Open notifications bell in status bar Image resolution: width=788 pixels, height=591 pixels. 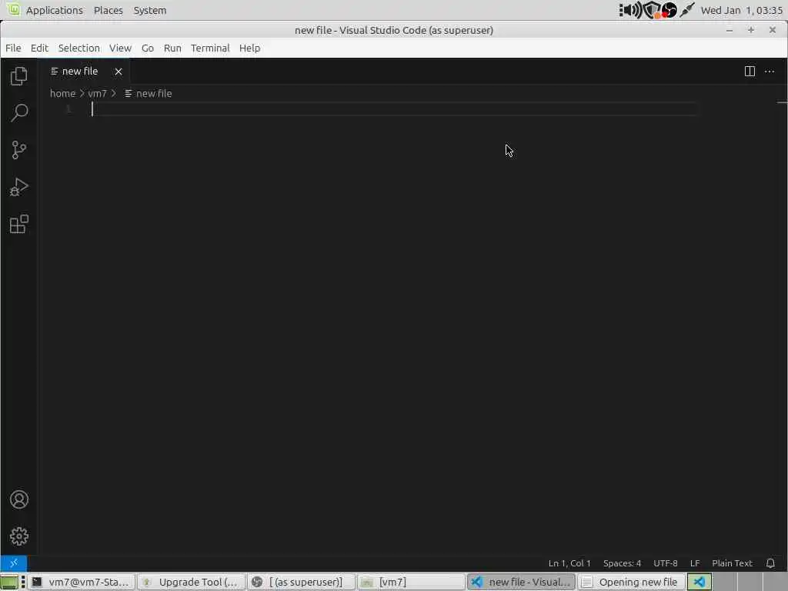click(x=770, y=563)
